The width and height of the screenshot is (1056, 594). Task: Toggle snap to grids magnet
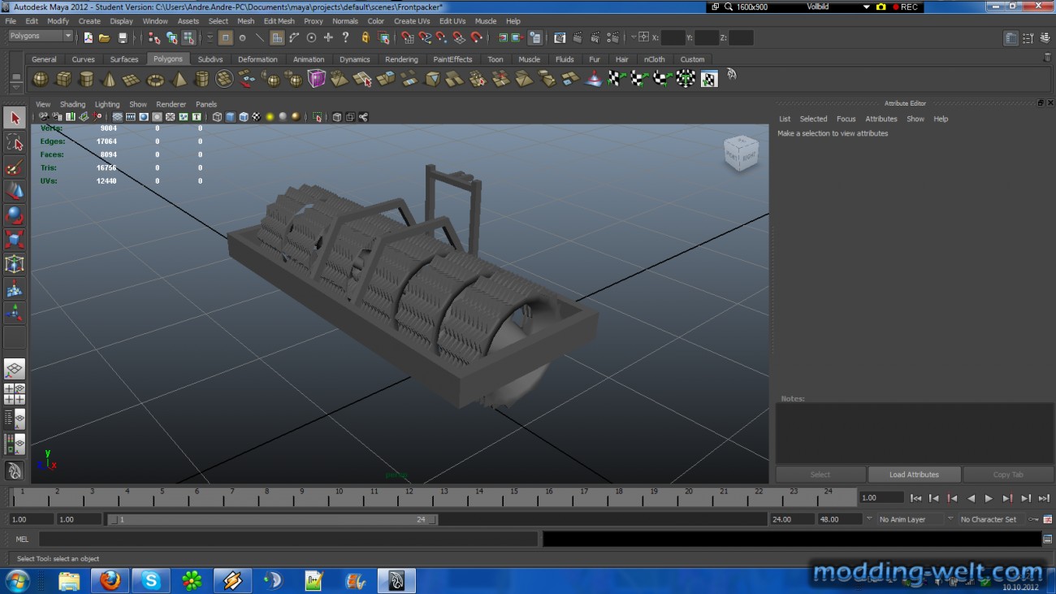(x=408, y=37)
